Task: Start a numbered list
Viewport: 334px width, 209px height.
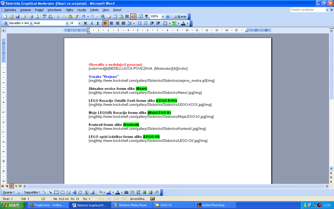Action: pyautogui.click(x=140, y=23)
